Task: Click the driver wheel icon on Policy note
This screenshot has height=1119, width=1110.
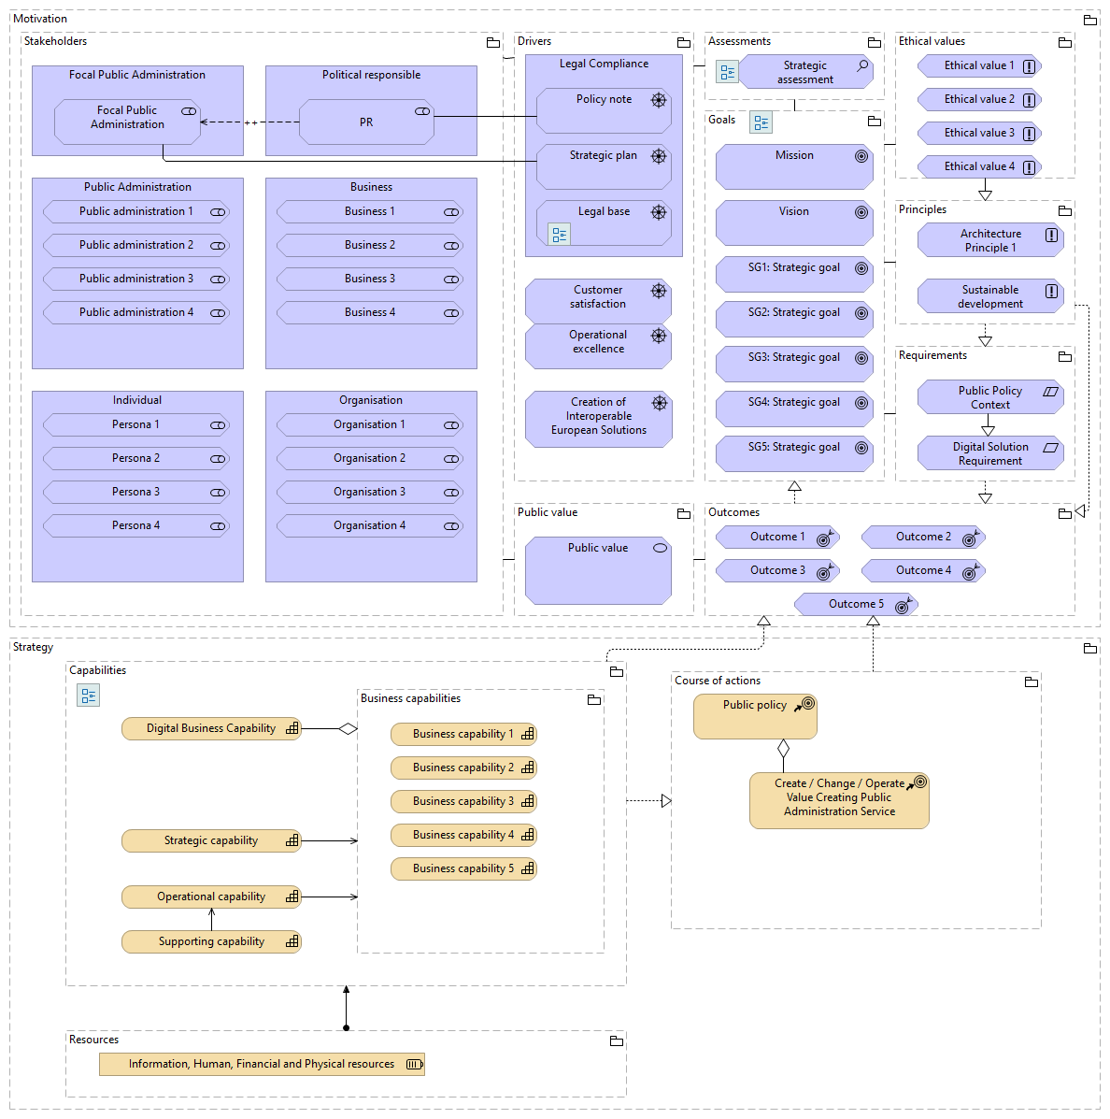Action: pos(659,100)
